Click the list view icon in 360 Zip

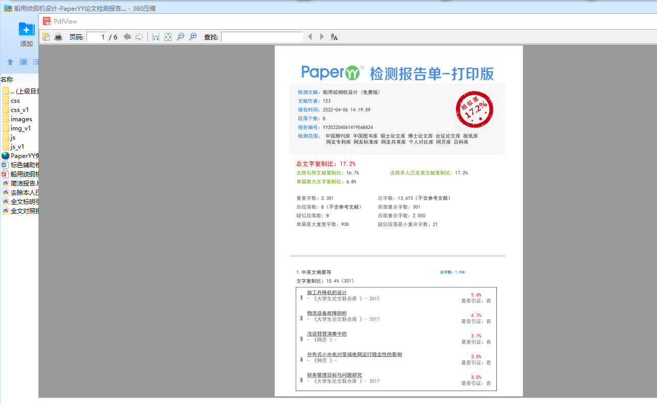pos(36,62)
